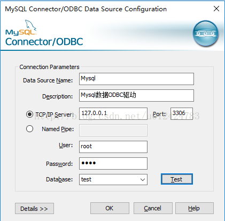Click the Description input field

click(x=136, y=95)
